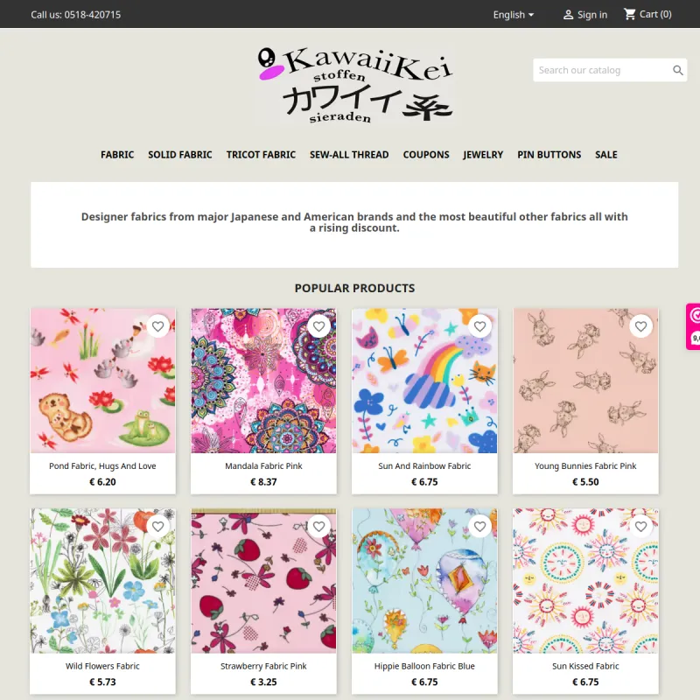Open the pink reviews side widget
The image size is (700, 700).
pos(693,326)
